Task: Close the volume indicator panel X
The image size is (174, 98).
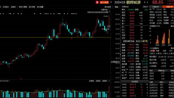Action: tap(109, 81)
